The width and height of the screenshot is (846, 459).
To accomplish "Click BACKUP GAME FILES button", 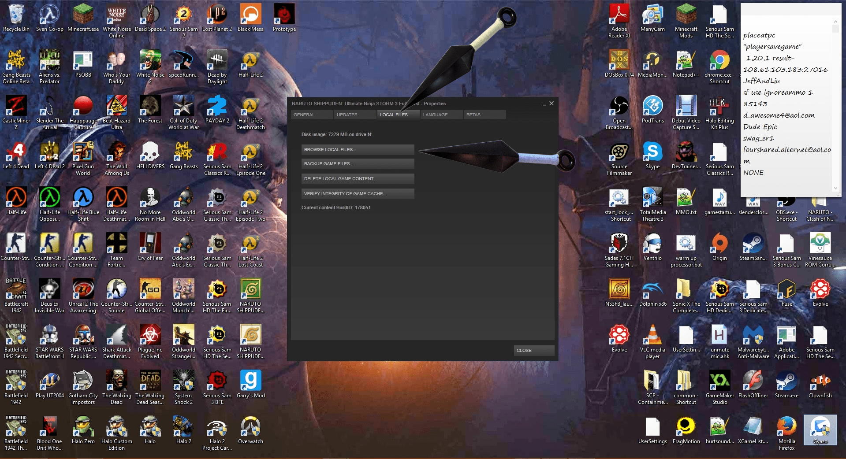I will point(358,164).
